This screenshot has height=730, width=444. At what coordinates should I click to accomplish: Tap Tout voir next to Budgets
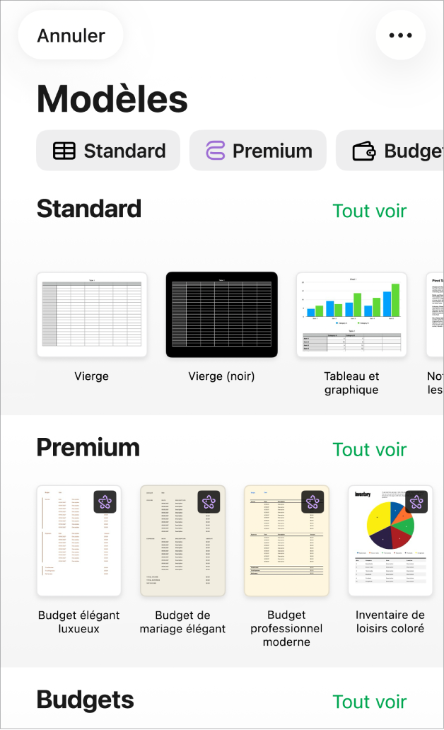click(370, 702)
